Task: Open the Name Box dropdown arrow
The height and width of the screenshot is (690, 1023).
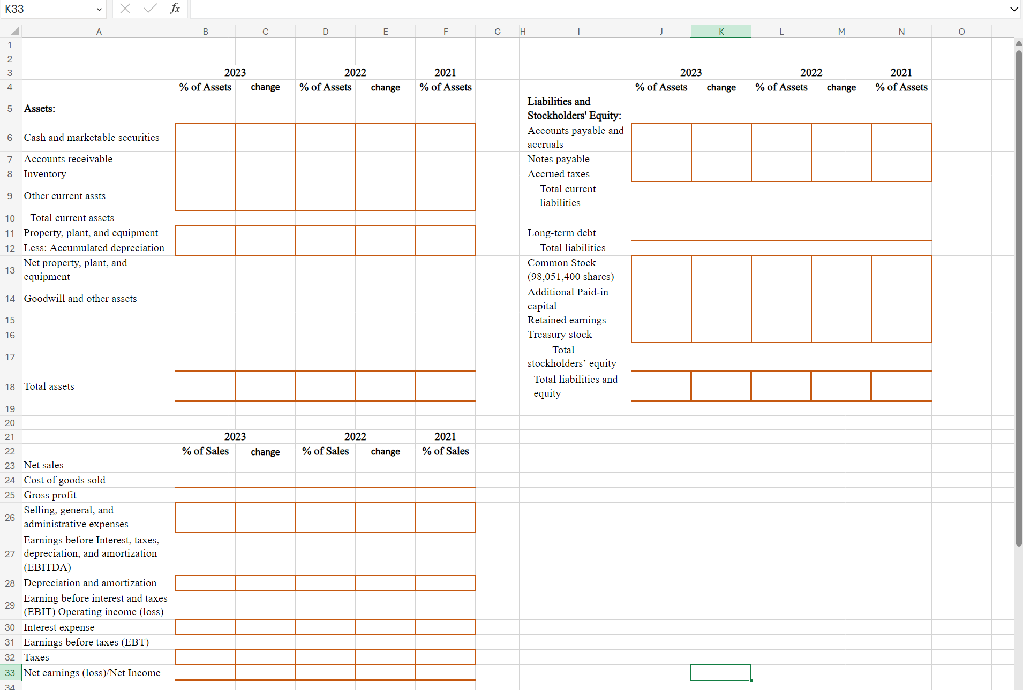Action: click(x=99, y=9)
